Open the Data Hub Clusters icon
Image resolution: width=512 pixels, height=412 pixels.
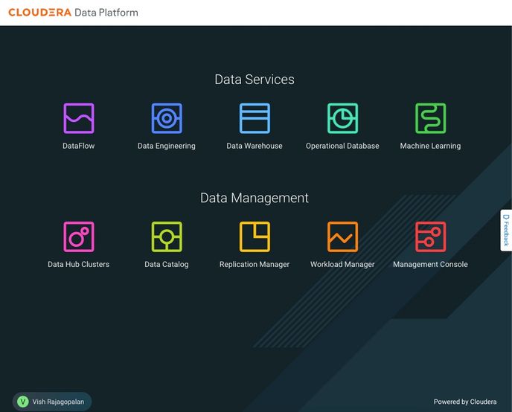tap(79, 236)
